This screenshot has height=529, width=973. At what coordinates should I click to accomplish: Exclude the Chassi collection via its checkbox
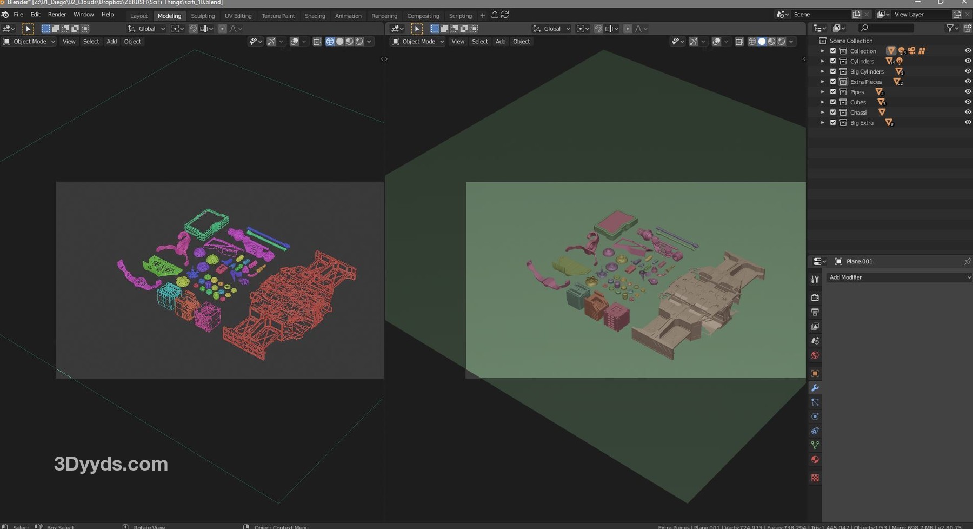(833, 113)
